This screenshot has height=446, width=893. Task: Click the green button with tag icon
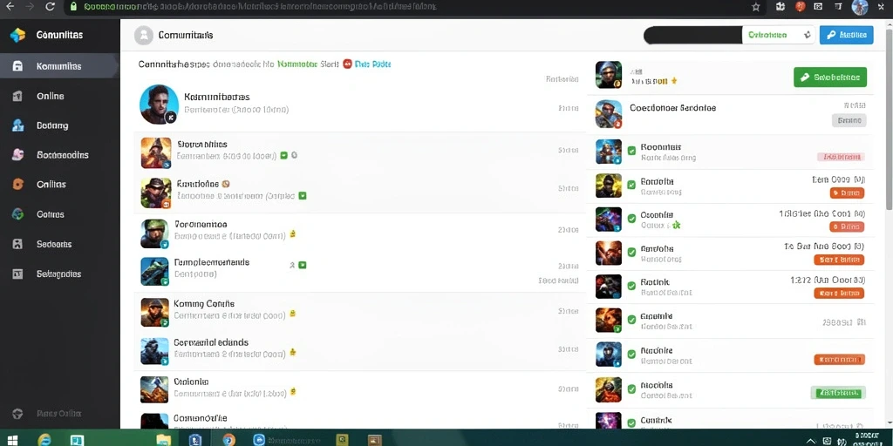pyautogui.click(x=830, y=78)
